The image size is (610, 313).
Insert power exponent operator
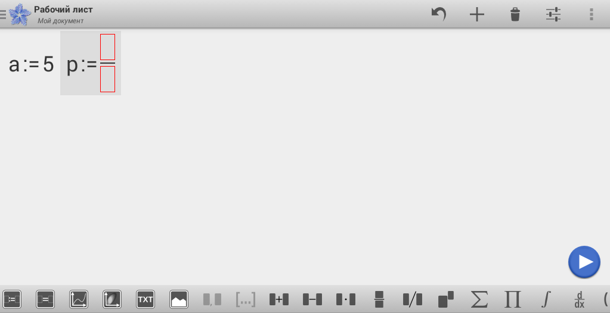point(446,299)
